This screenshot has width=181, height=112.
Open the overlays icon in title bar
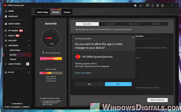pos(135,5)
